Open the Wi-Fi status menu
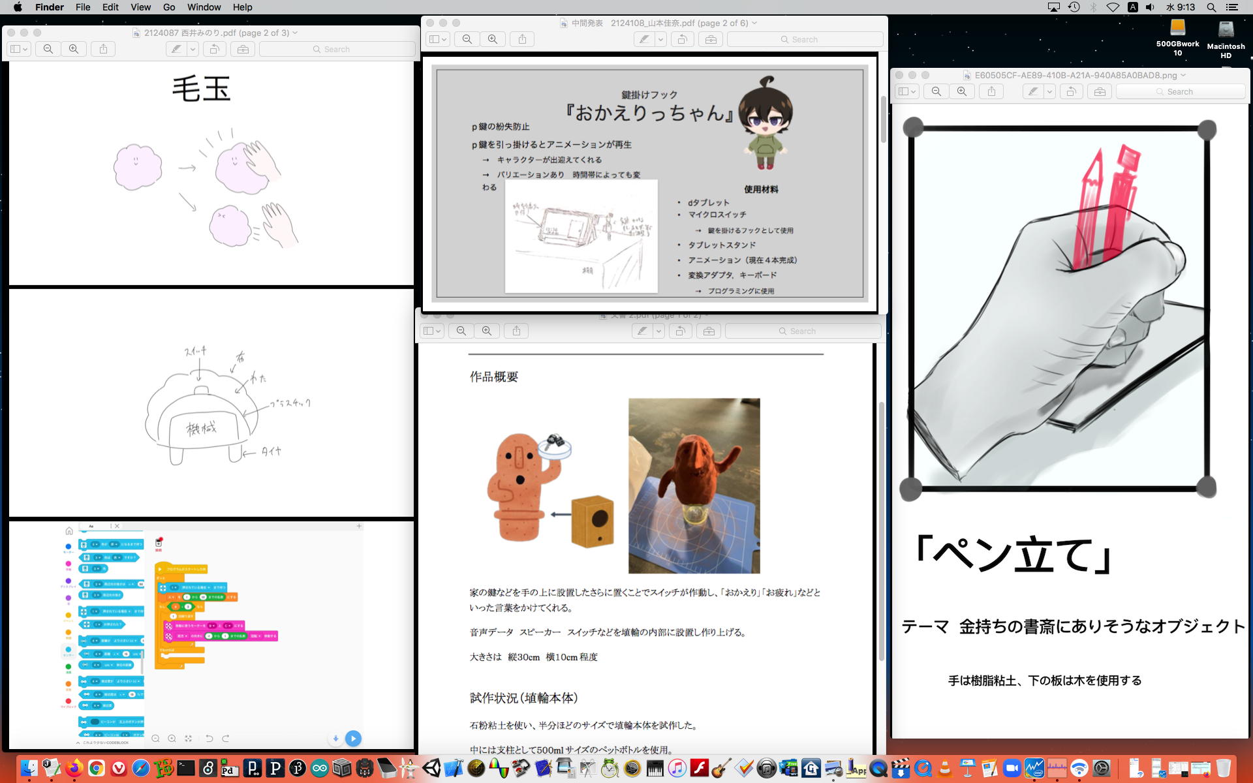Screen dimensions: 1253x783 pyautogui.click(x=1113, y=7)
